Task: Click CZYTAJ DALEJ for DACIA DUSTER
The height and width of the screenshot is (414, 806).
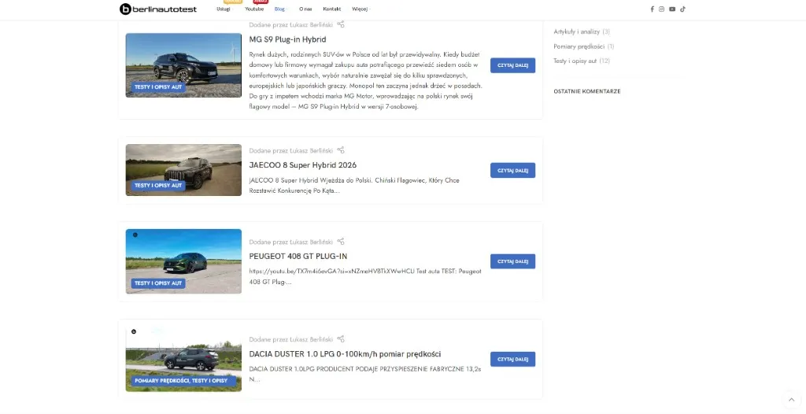Action: pos(512,359)
